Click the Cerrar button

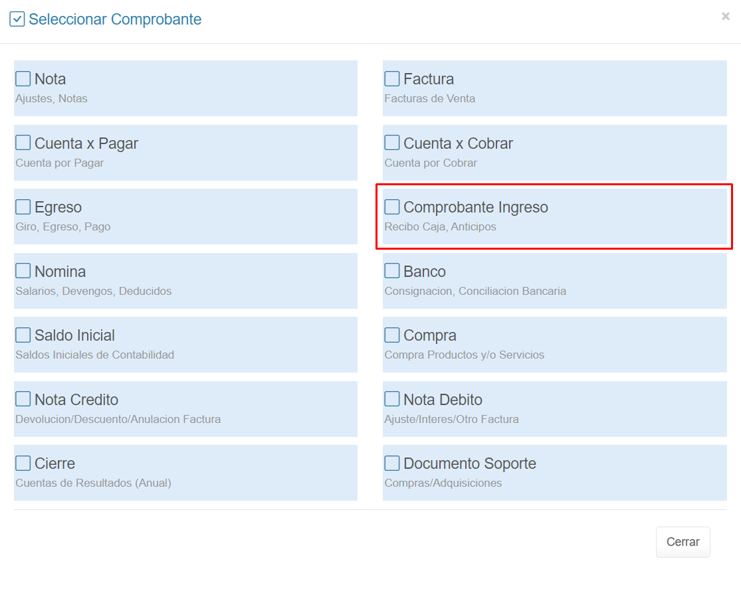click(x=683, y=542)
